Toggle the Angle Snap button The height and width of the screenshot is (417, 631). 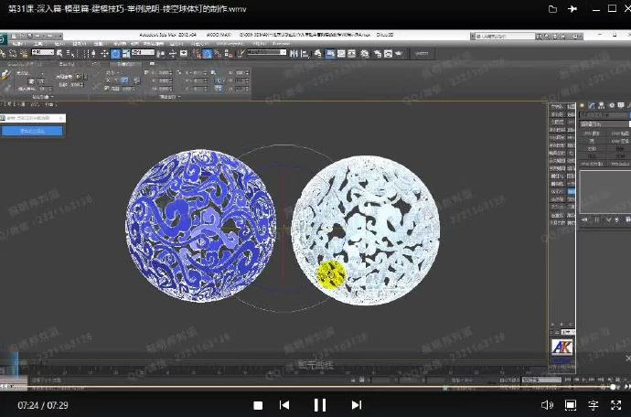coord(207,54)
